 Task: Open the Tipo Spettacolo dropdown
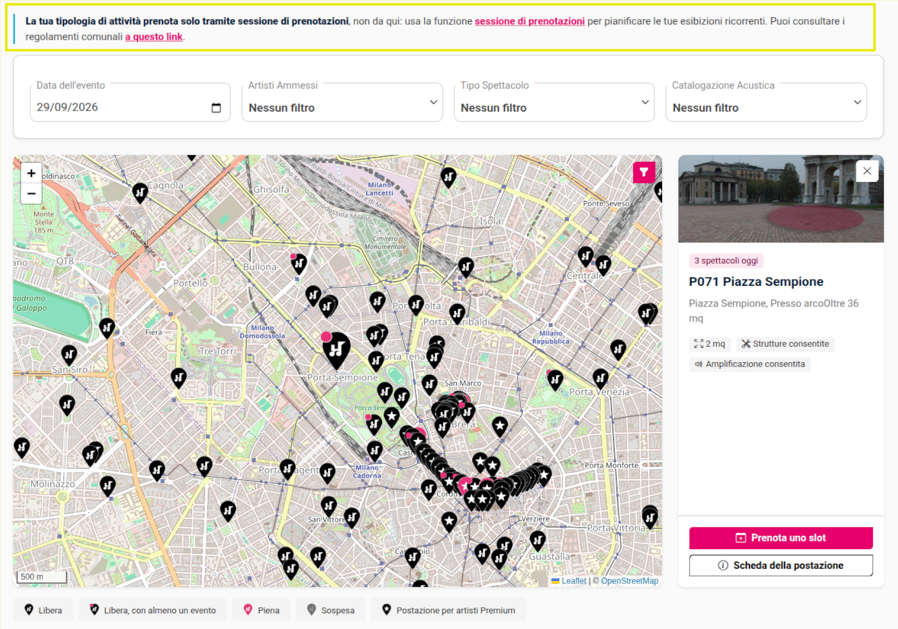click(554, 102)
